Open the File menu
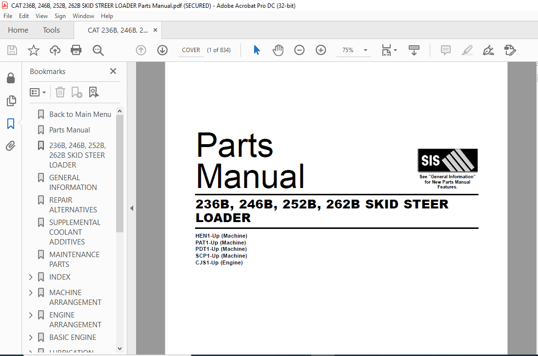Viewport: 538px width, 356px height. 7,16
